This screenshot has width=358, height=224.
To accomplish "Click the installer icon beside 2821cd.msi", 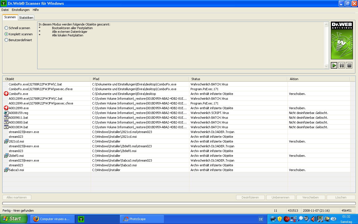I will (x=6, y=141).
